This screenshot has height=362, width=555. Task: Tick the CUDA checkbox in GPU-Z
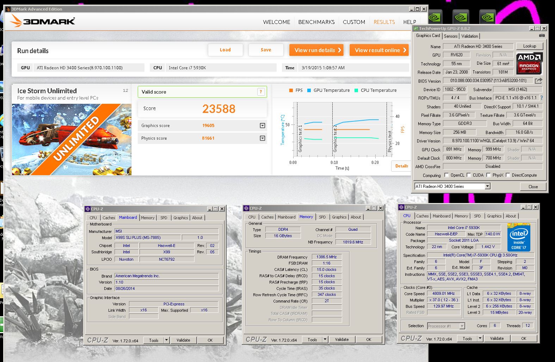[469, 175]
